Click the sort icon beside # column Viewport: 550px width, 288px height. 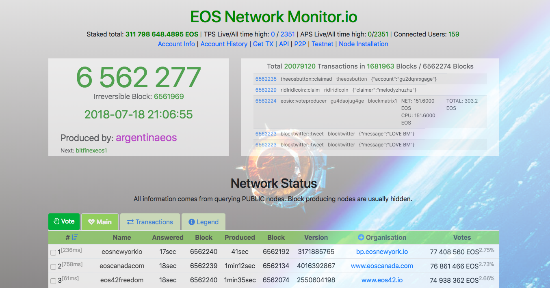click(x=75, y=238)
